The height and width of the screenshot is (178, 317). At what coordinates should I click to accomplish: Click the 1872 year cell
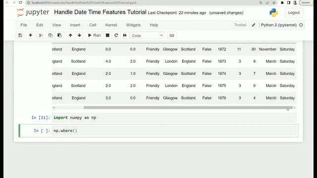pos(222,49)
